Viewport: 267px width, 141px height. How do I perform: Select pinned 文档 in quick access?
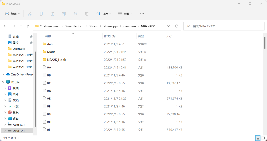[x=15, y=37]
